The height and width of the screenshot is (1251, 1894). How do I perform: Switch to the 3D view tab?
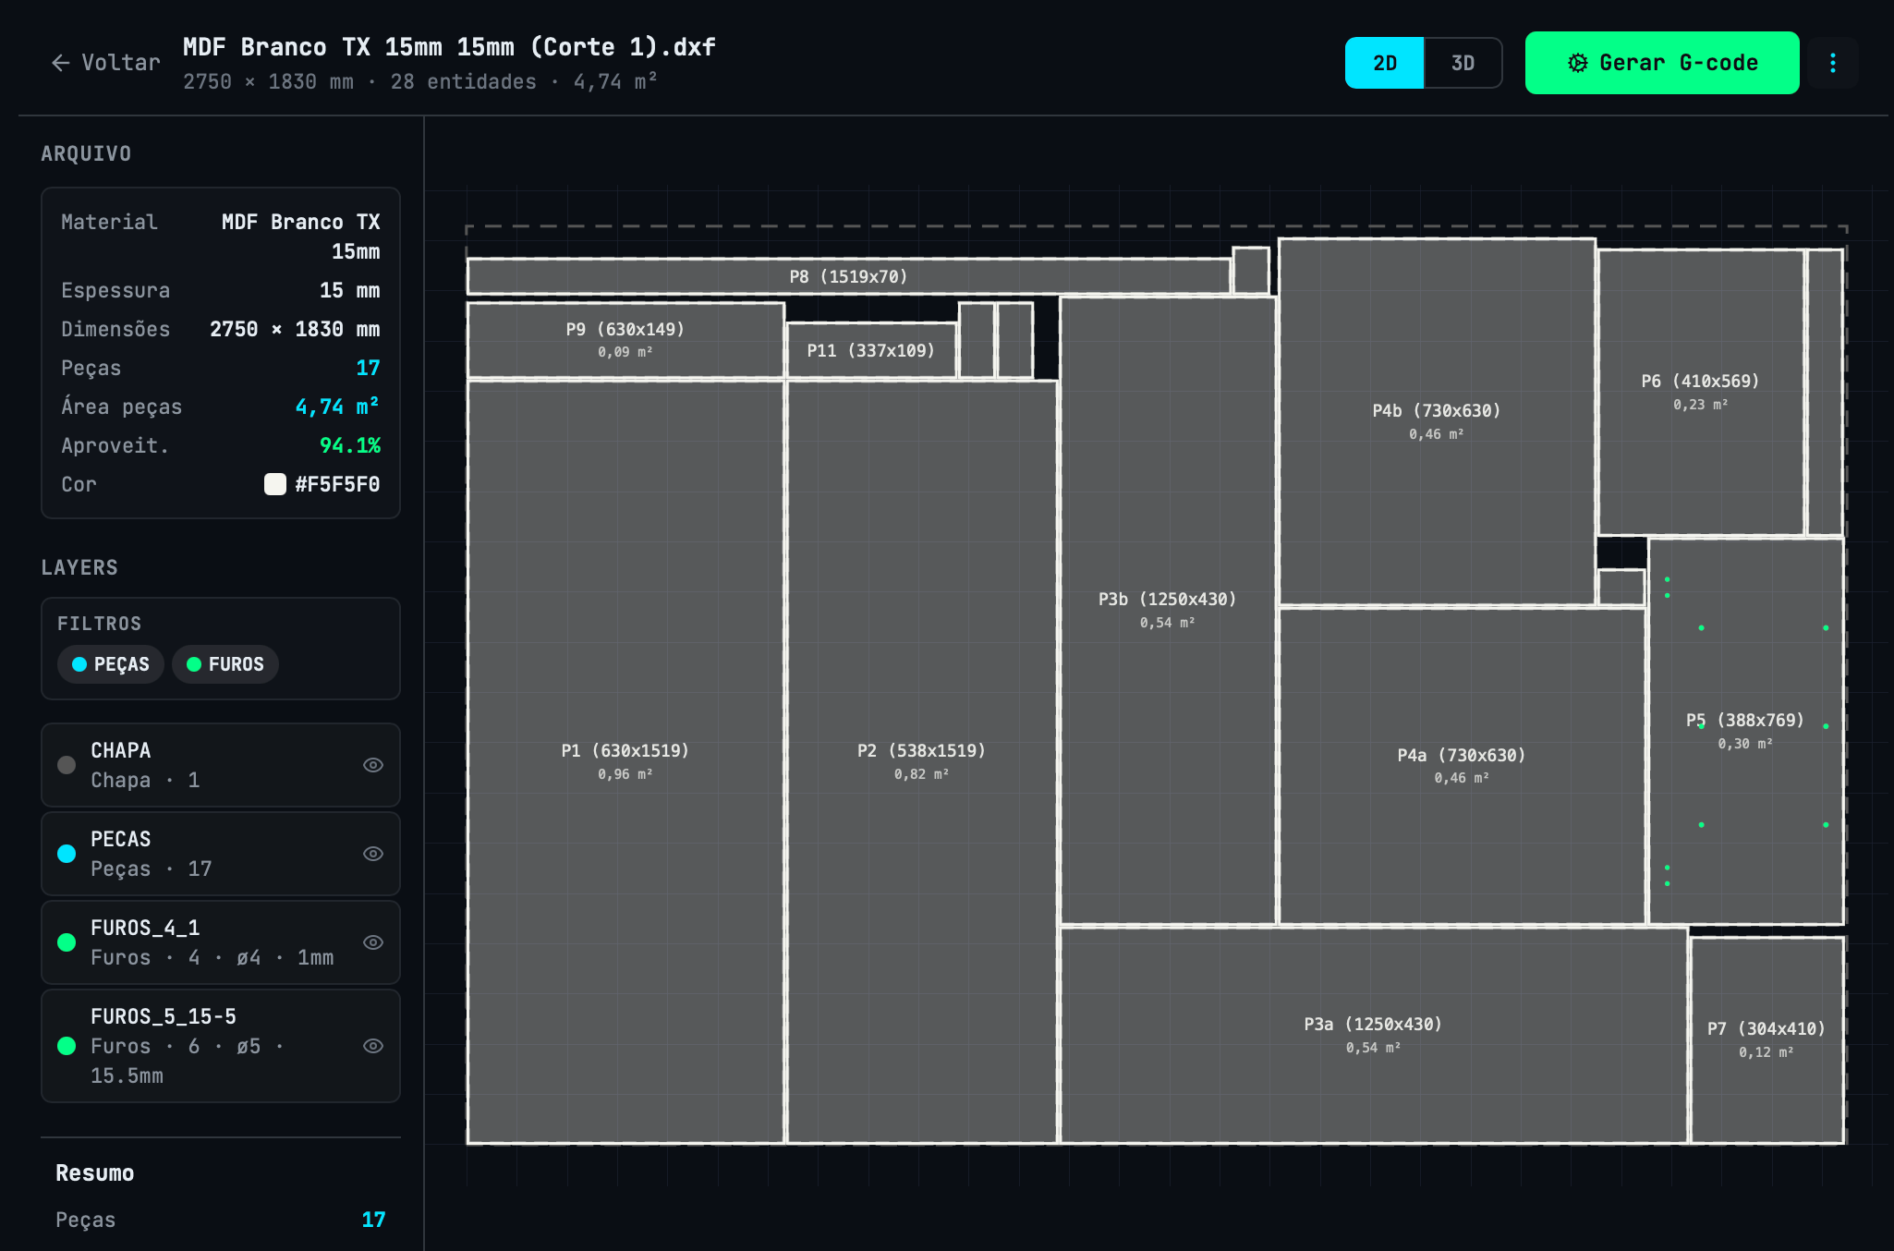click(1462, 63)
